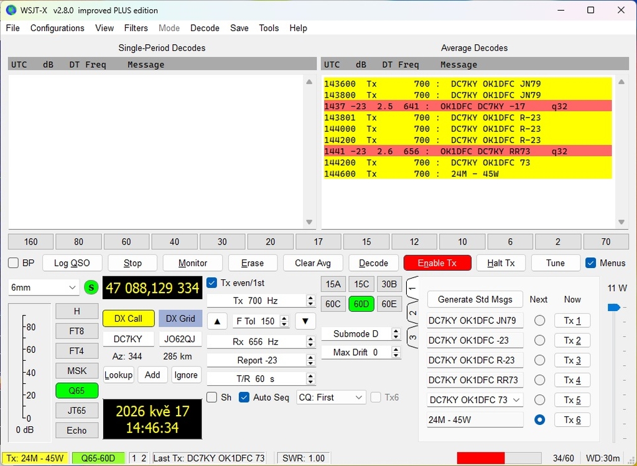Select message tab 2
637x466 pixels.
412,313
